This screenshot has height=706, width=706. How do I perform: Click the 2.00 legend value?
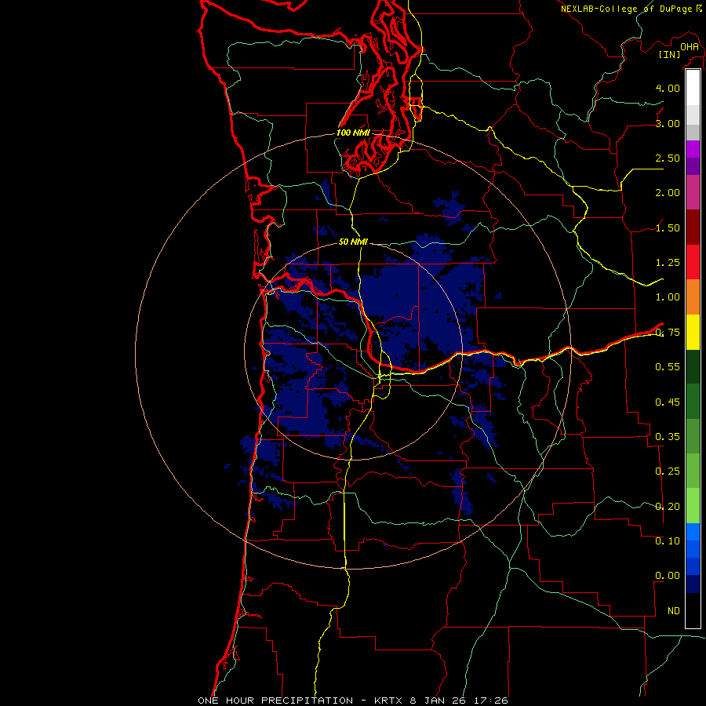[x=668, y=193]
